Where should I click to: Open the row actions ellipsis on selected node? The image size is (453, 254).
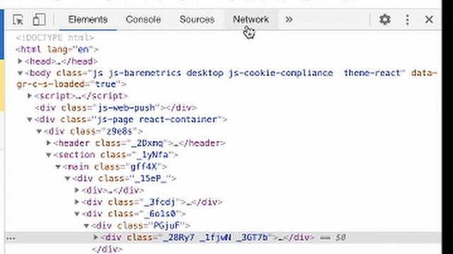pos(11,238)
